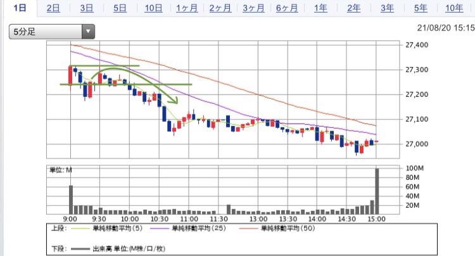Click the 単純移動平均(5) legend entry
This screenshot has width=475, height=256.
click(x=118, y=228)
